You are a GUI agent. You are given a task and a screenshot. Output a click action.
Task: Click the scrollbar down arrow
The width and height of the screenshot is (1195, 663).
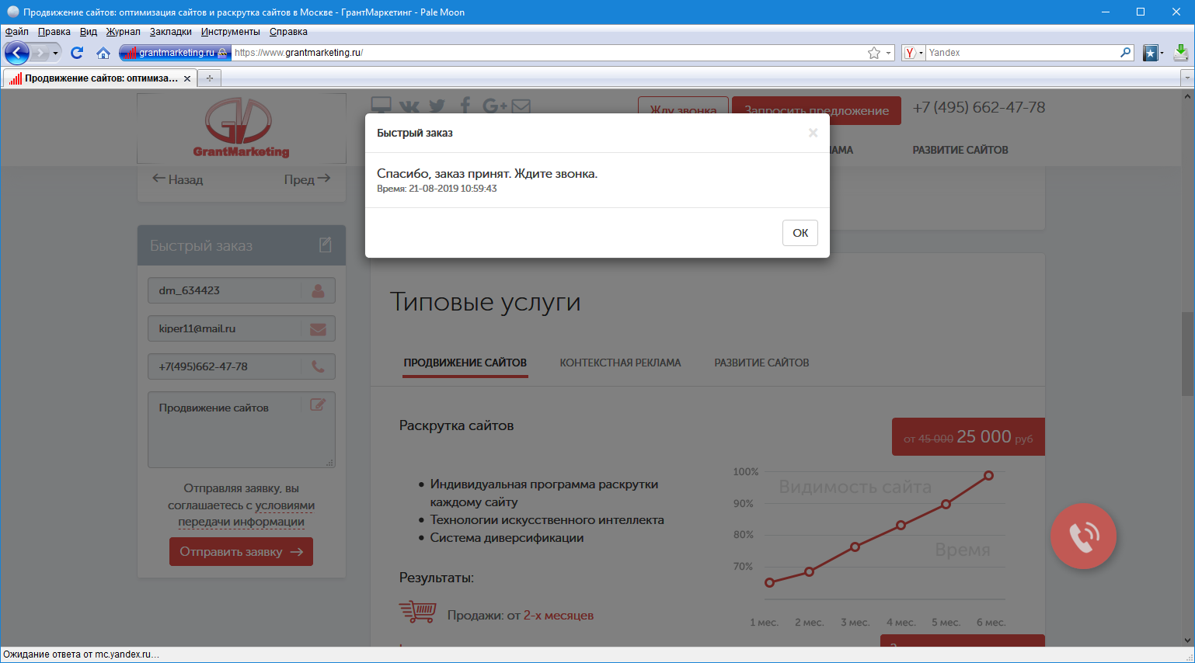(x=1187, y=640)
